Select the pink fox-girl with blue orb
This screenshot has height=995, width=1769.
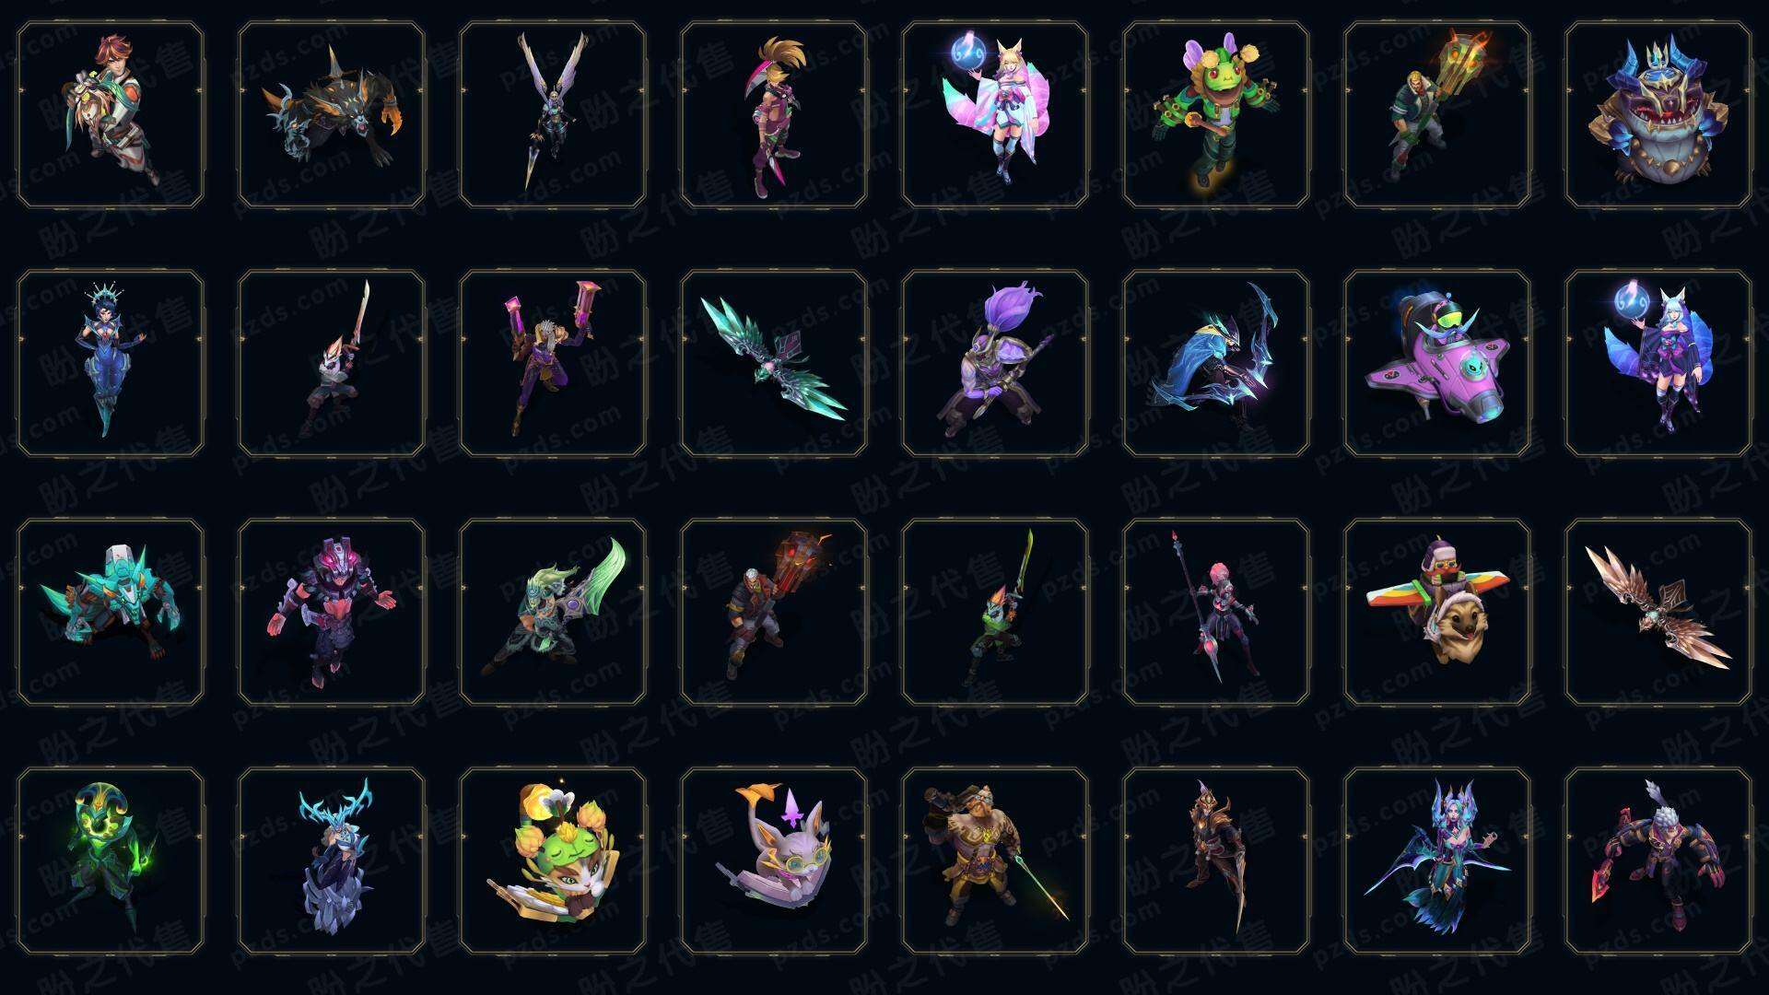pyautogui.click(x=995, y=115)
